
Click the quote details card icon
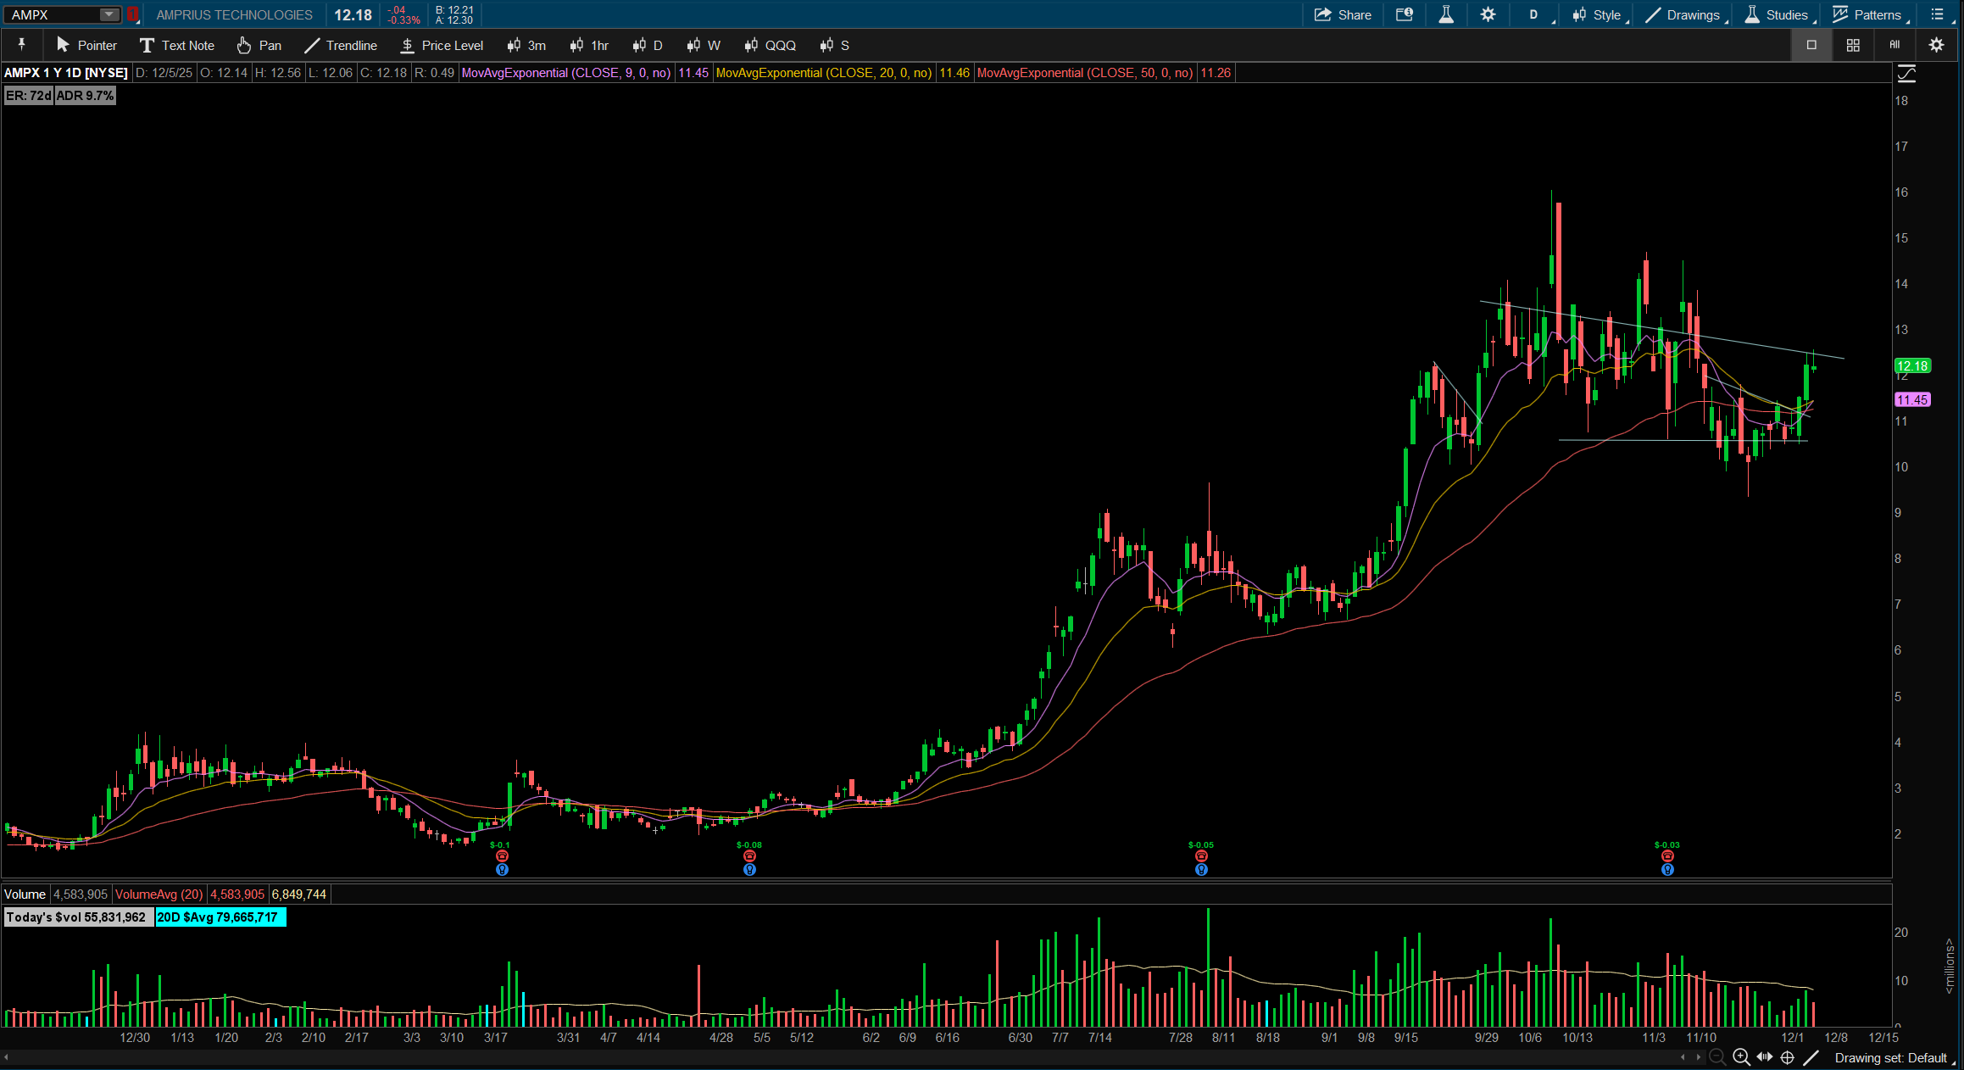tap(1404, 14)
